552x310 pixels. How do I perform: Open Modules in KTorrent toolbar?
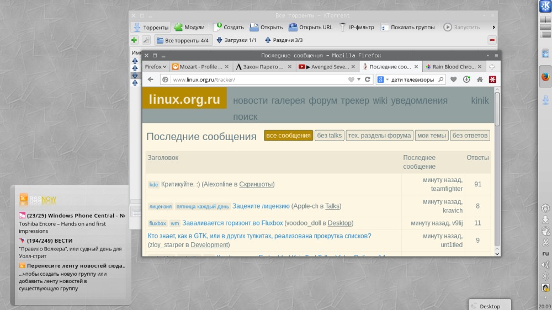coord(189,27)
